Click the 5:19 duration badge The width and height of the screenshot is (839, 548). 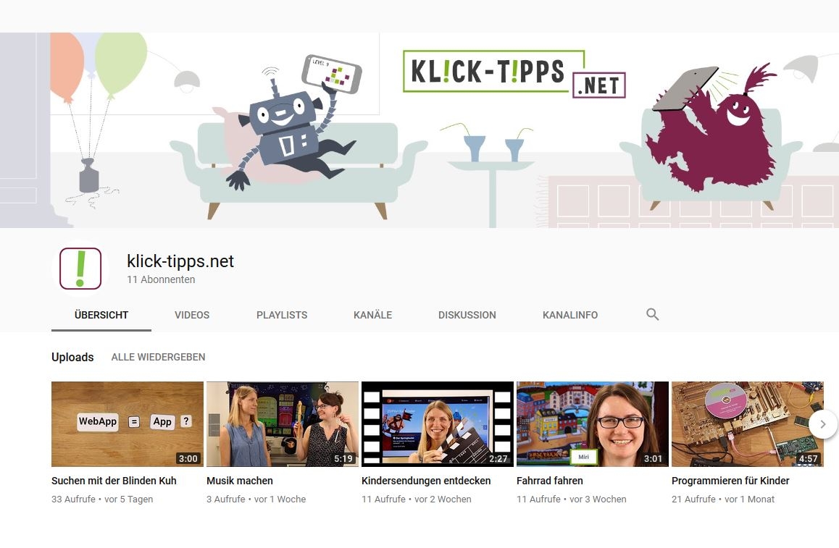coord(343,458)
